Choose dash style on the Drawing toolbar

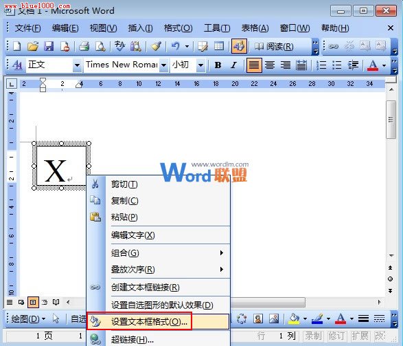pyautogui.click(x=379, y=318)
